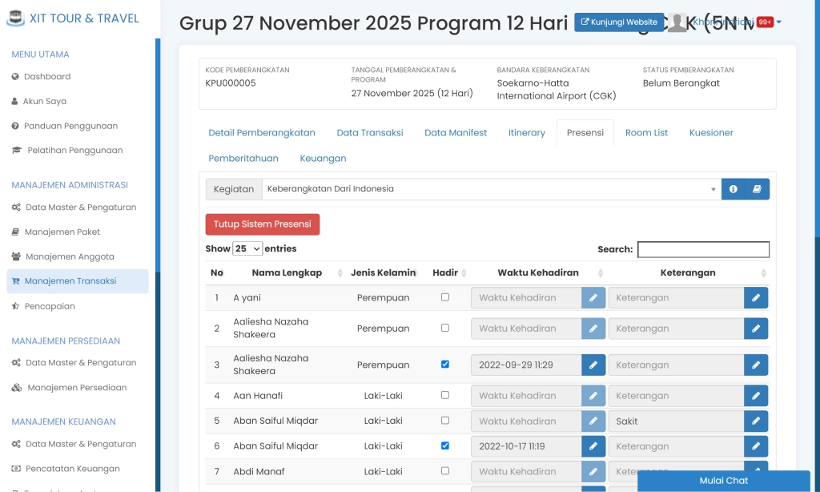Click into the Search input field

click(x=703, y=249)
